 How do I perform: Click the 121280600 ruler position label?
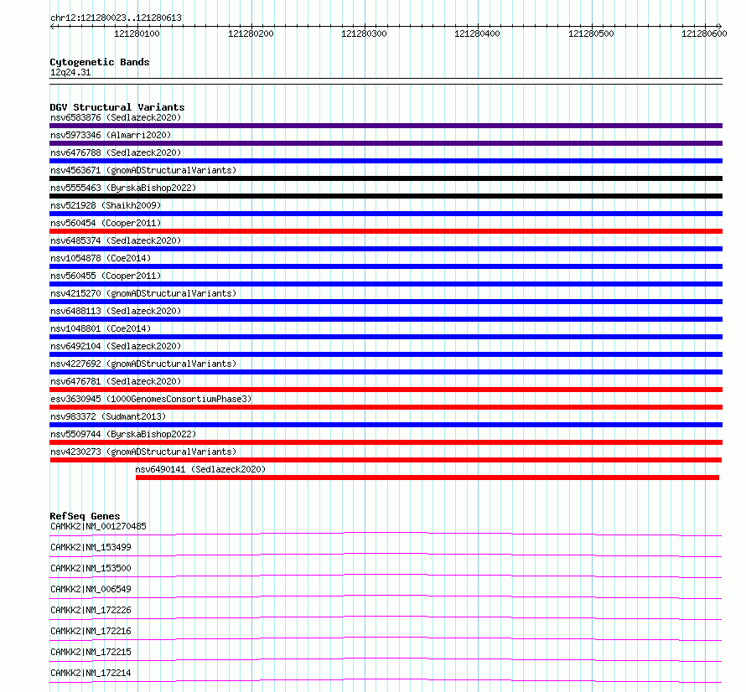[704, 34]
